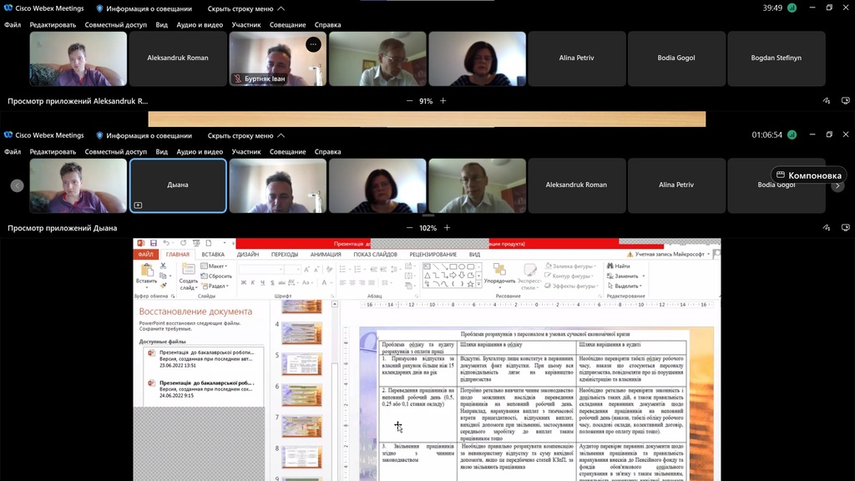Click the Найти search tool

click(x=621, y=266)
